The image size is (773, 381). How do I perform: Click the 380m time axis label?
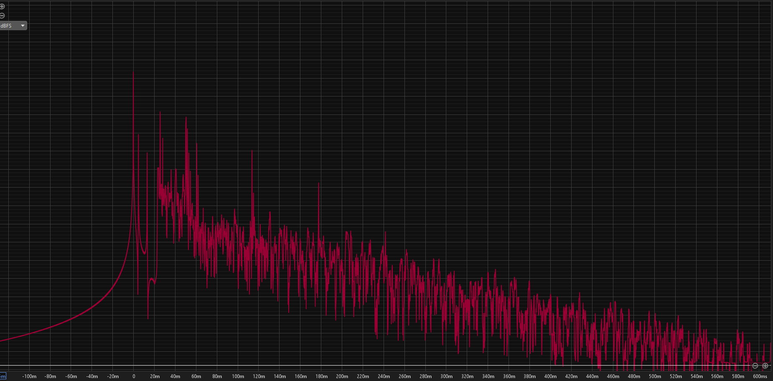(x=530, y=376)
